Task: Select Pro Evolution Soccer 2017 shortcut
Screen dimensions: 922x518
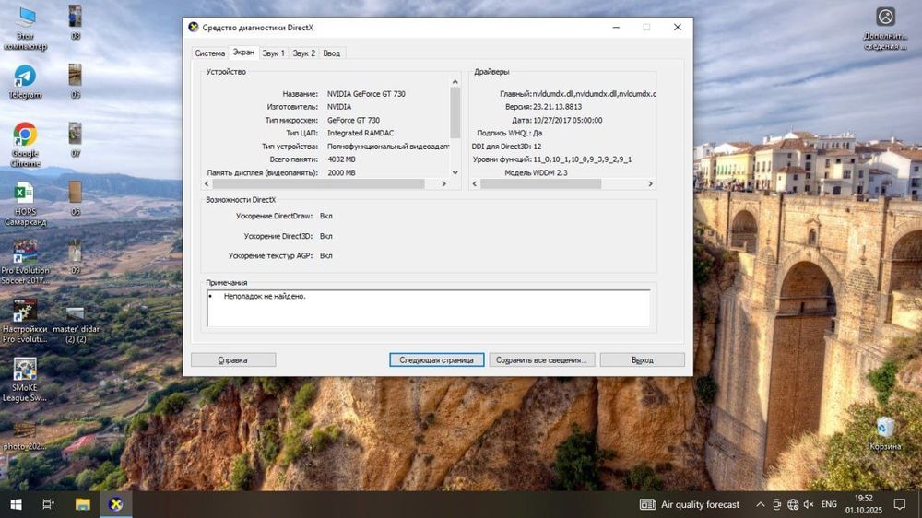Action: [25, 263]
